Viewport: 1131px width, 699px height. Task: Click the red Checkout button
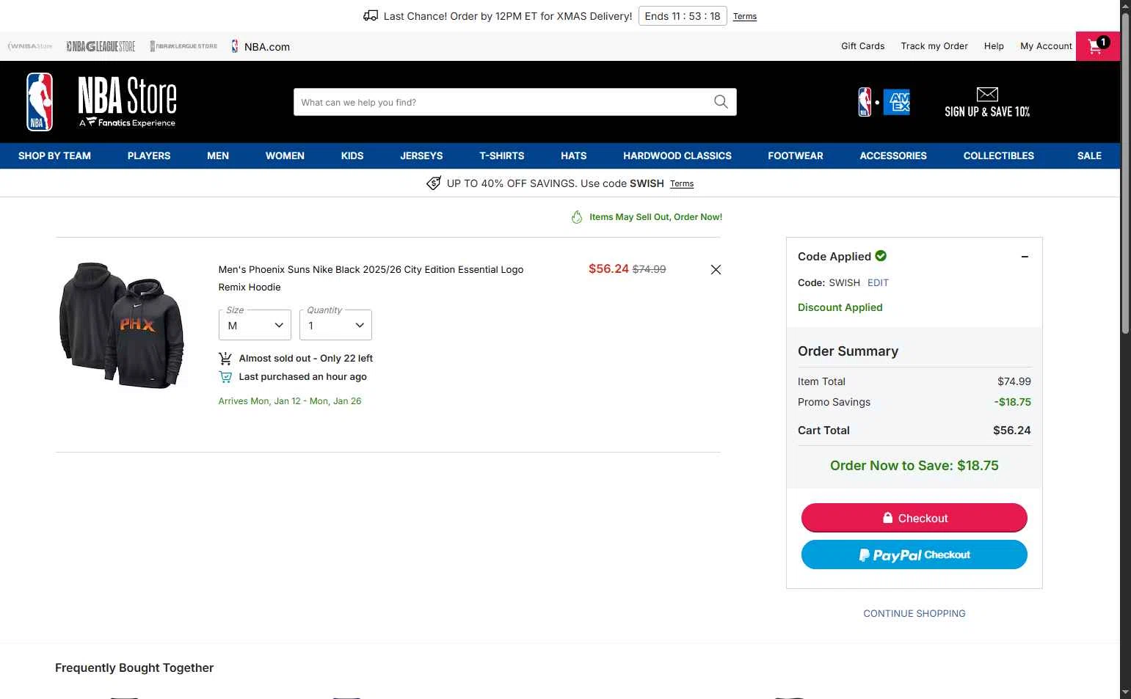click(x=914, y=518)
